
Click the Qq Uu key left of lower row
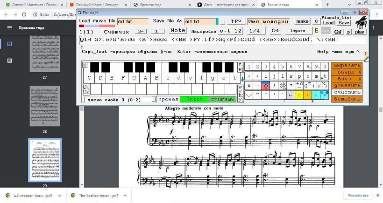pyautogui.click(x=86, y=89)
